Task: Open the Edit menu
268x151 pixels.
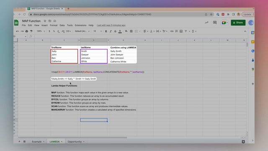Action: pyautogui.click(x=30, y=25)
